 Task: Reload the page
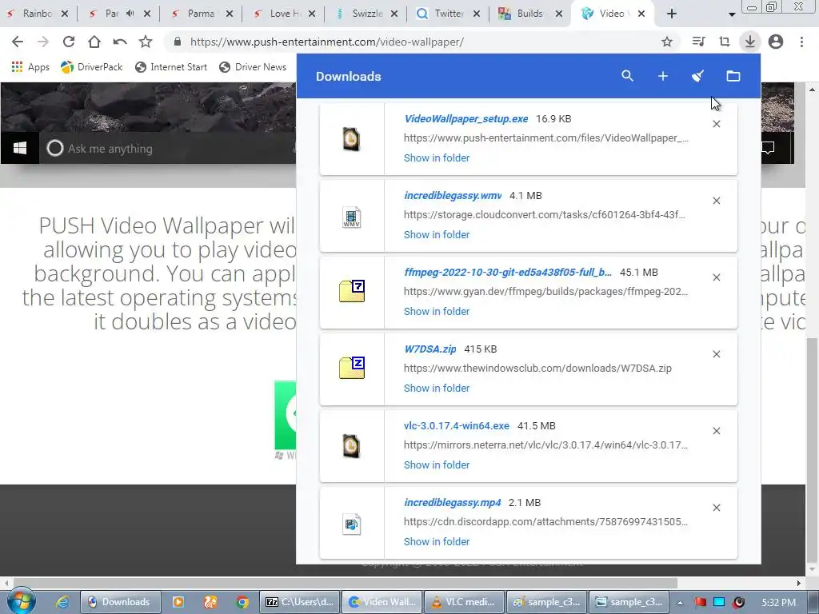pyautogui.click(x=69, y=42)
